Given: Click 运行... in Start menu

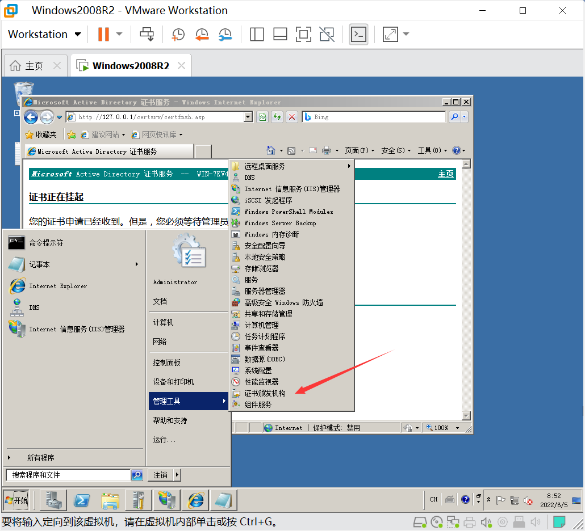Looking at the screenshot, I should 164,440.
